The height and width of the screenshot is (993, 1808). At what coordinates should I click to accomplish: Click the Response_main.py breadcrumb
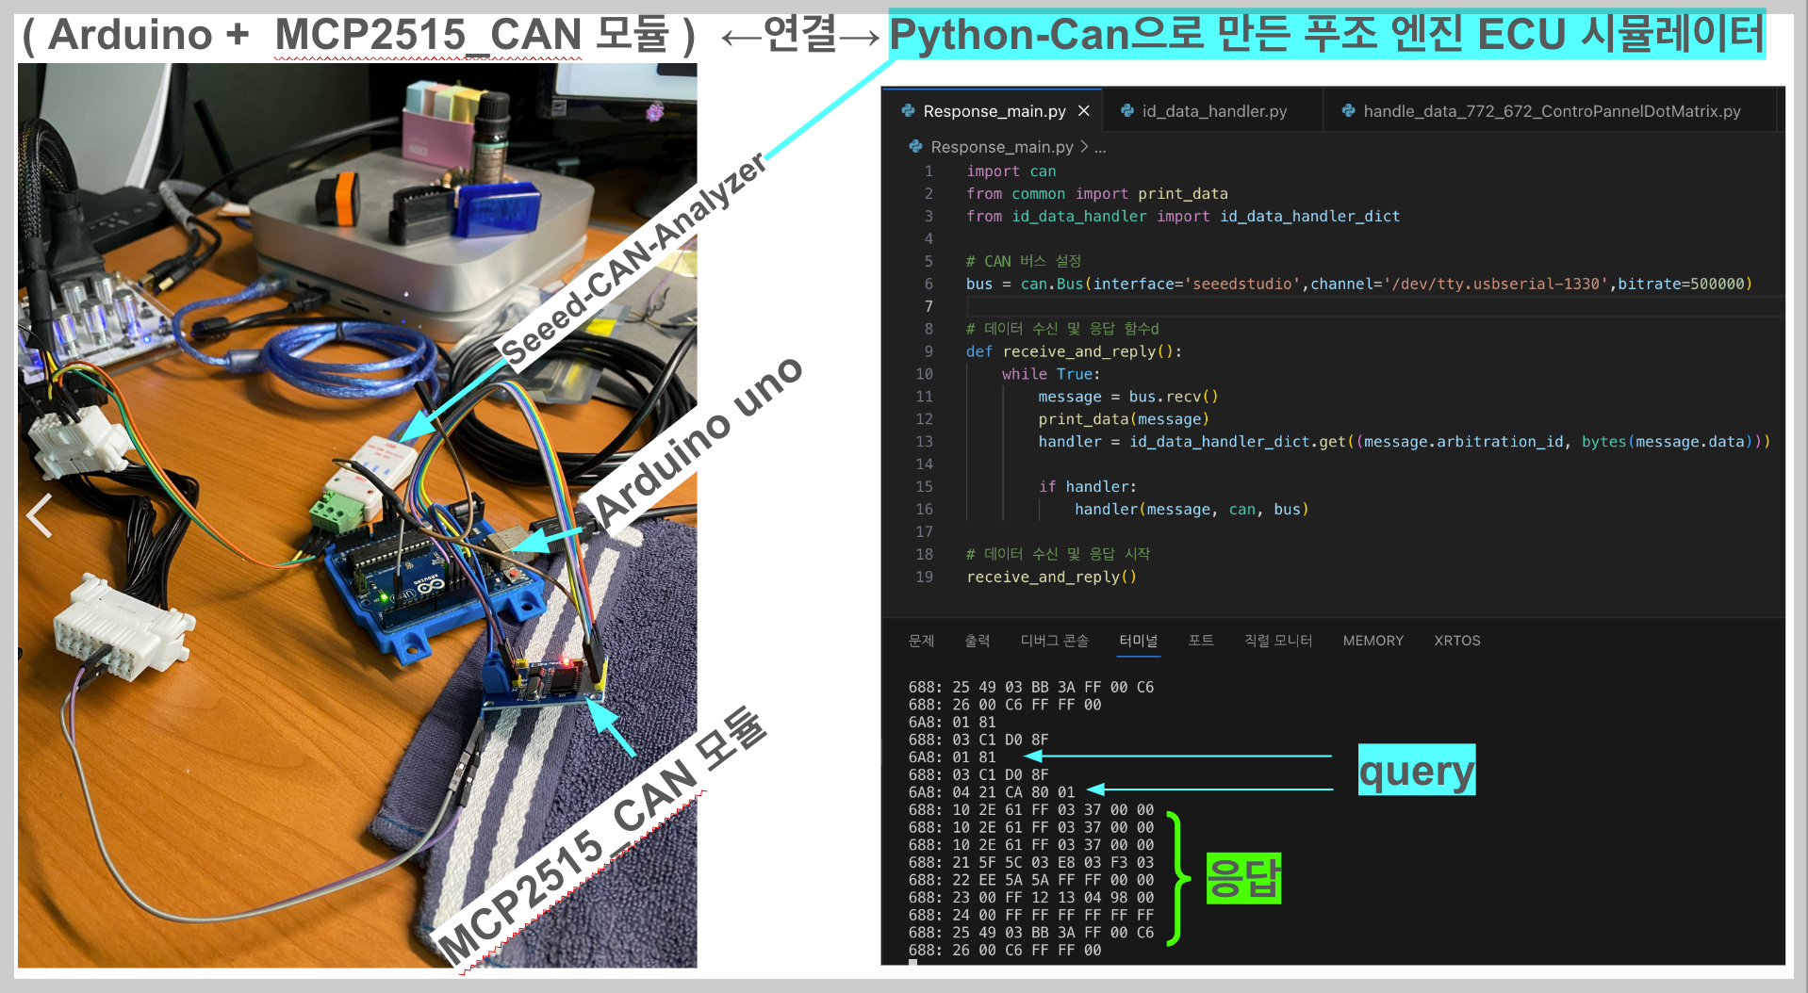(1002, 147)
